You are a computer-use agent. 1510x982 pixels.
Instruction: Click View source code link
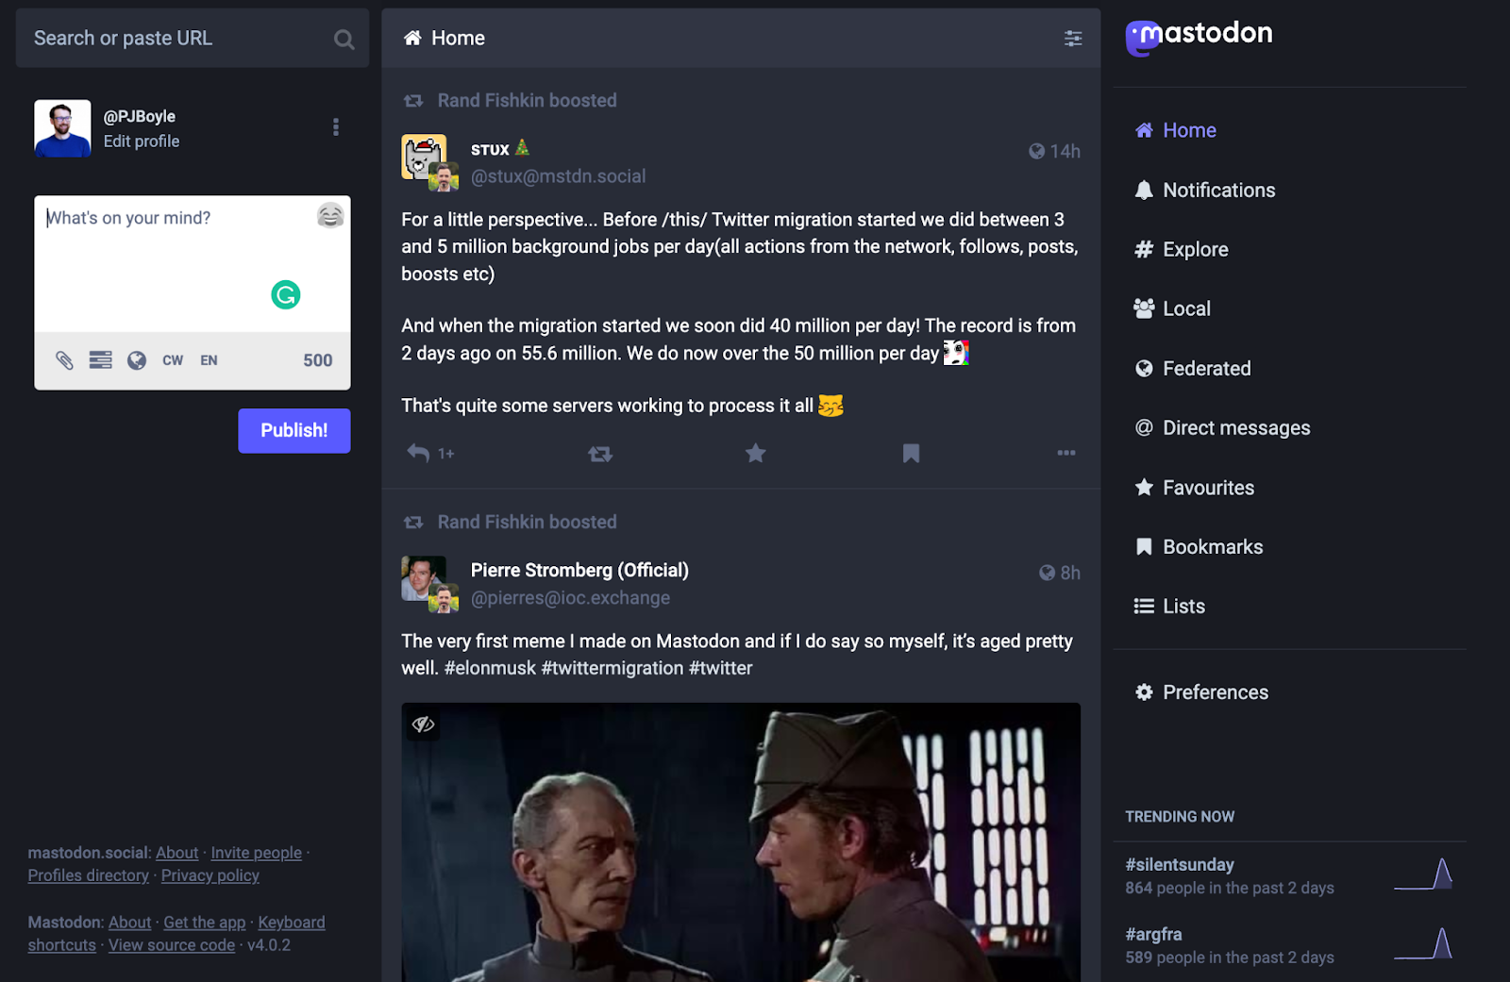click(x=172, y=945)
